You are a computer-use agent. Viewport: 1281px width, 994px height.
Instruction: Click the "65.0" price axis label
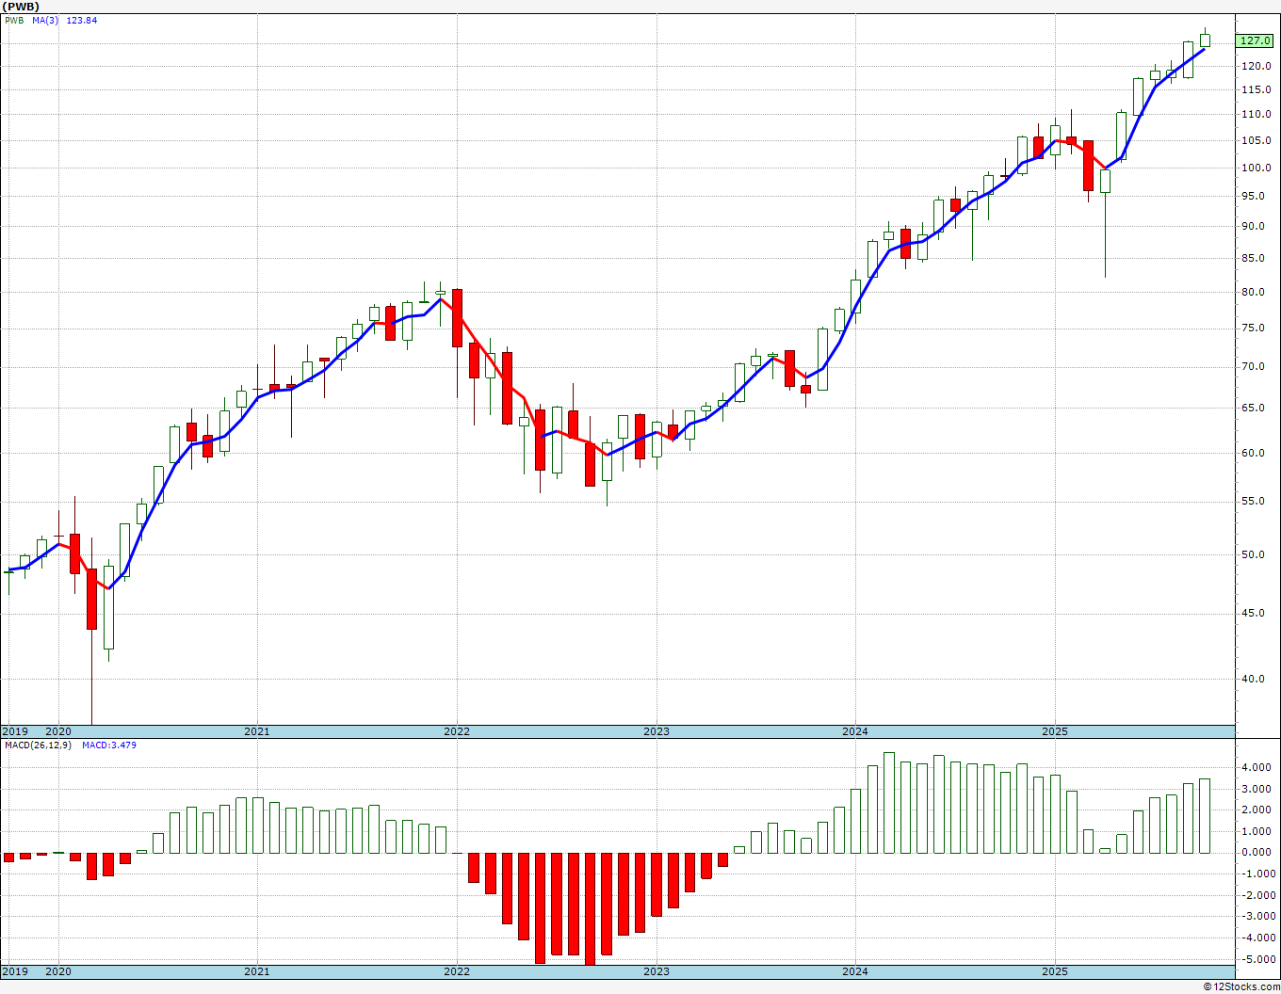pyautogui.click(x=1254, y=408)
